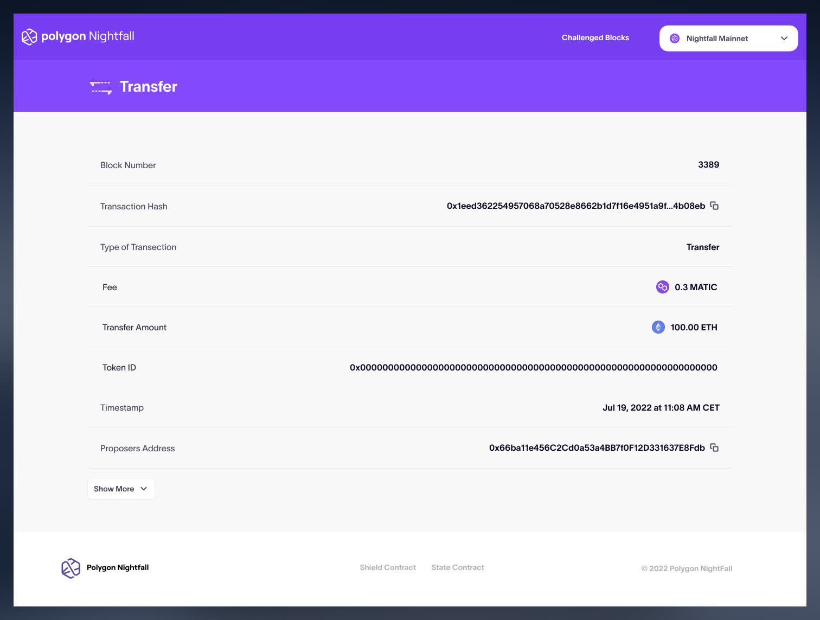Click the truncated transaction hash text
Screen dimensions: 820x620
576,206
